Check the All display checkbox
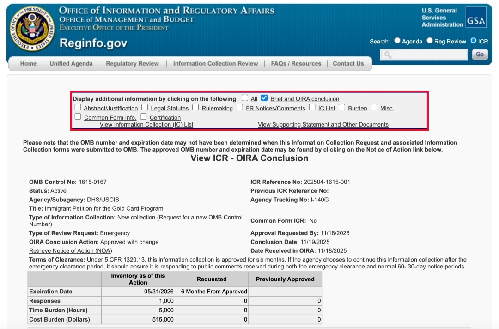The image size is (499, 329). (x=245, y=98)
